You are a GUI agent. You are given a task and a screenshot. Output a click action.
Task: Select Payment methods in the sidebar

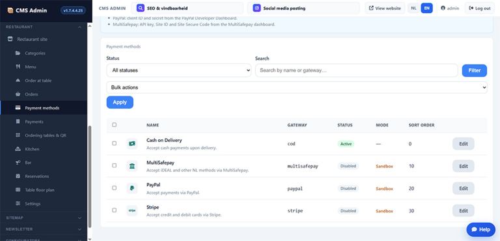(x=44, y=108)
